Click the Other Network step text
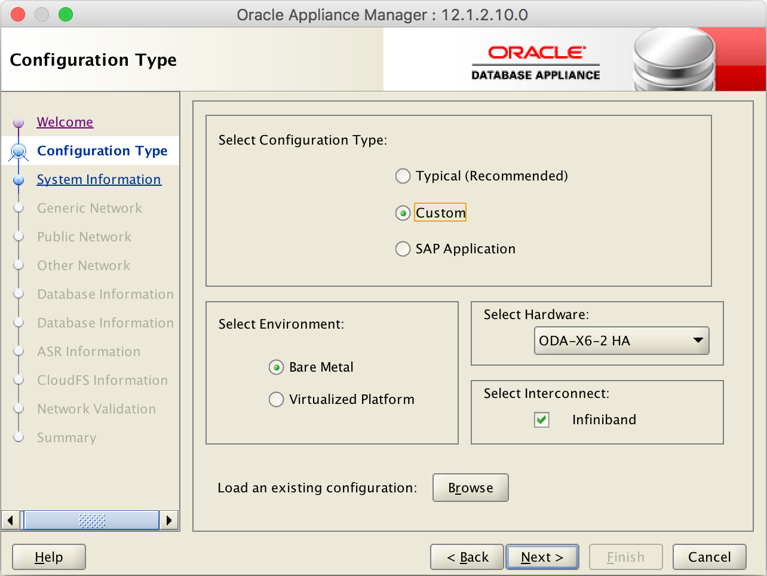 [84, 265]
